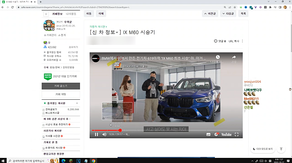Image resolution: width=292 pixels, height=163 pixels.
Task: Open the 자동차 게시판 board link
Action: coord(98,27)
